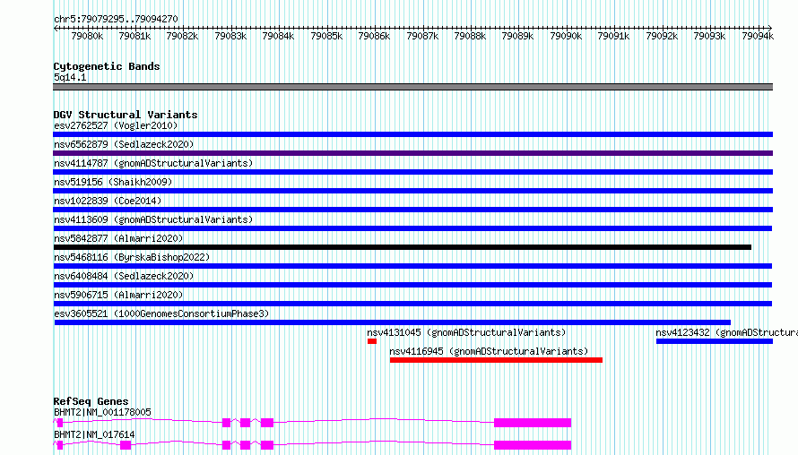Select nsv519156 (Shaikh2009) label
Screen dimensions: 798x455
click(x=113, y=182)
